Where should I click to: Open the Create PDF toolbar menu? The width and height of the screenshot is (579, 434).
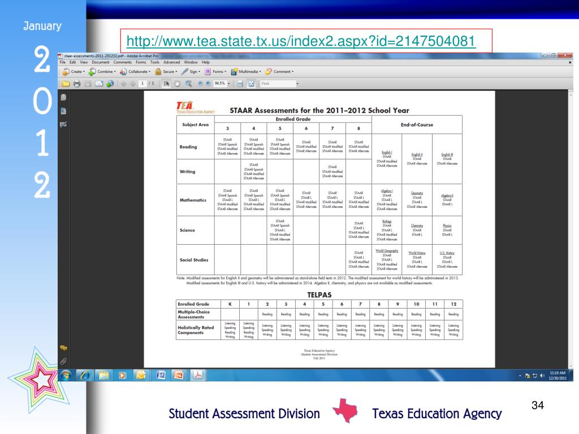click(x=74, y=72)
